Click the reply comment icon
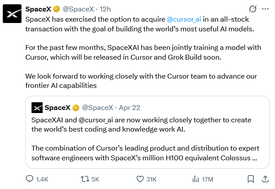 tap(30, 179)
